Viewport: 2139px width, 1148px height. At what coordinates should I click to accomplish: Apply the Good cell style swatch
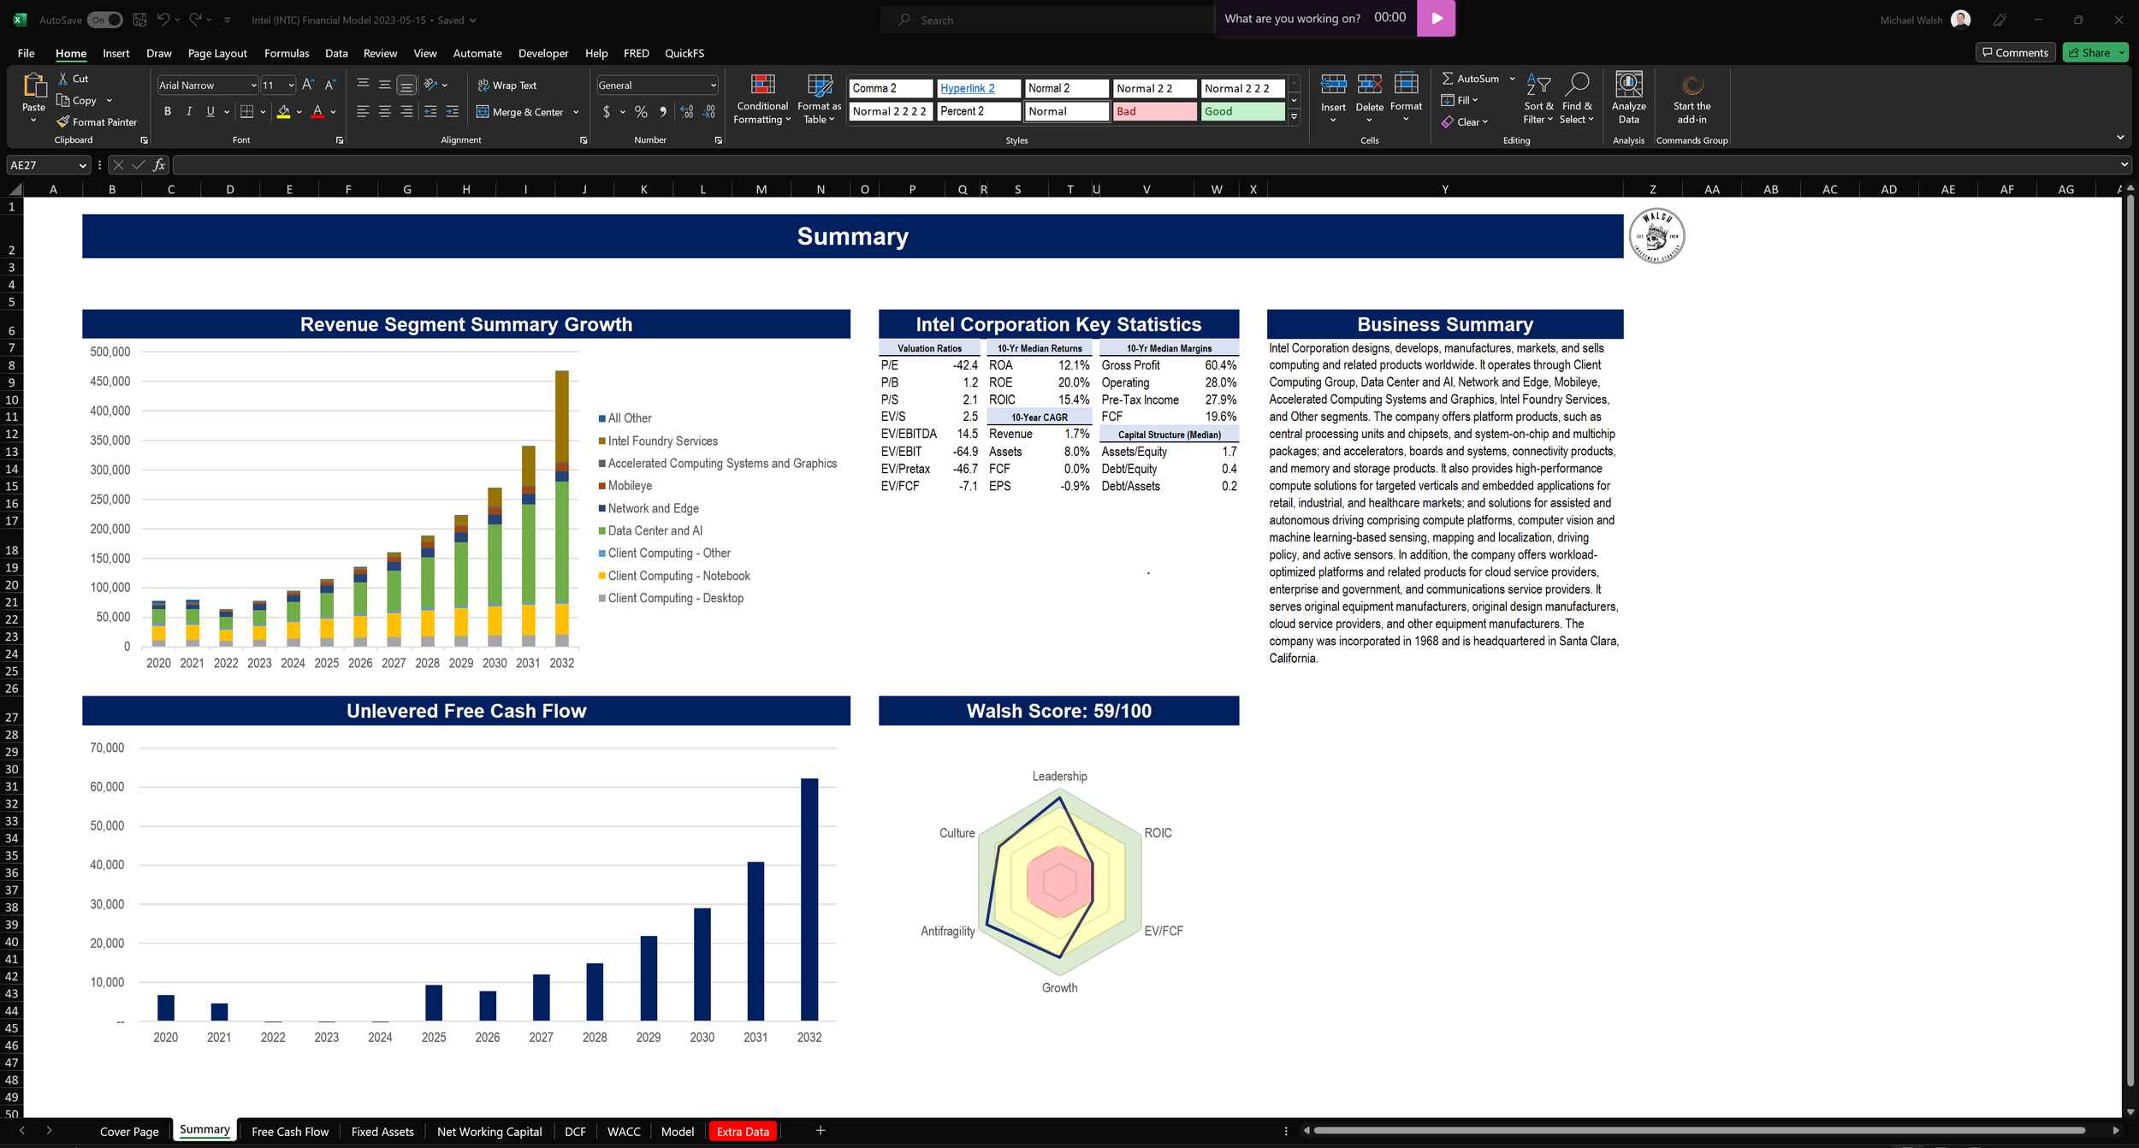tap(1241, 111)
